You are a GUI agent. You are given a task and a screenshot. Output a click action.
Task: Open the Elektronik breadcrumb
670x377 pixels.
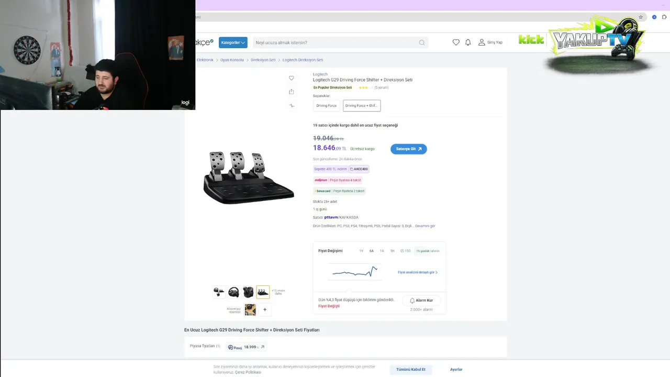click(x=205, y=60)
